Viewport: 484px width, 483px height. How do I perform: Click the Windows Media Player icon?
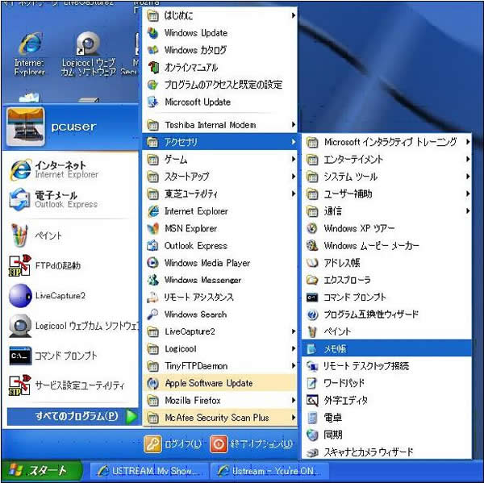coord(153,263)
